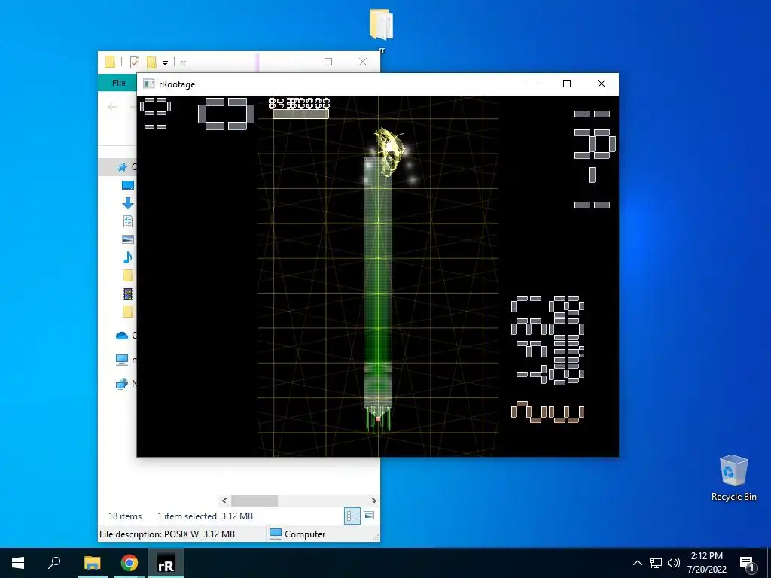771x578 pixels.
Task: Open the Start menu
Action: coord(18,563)
